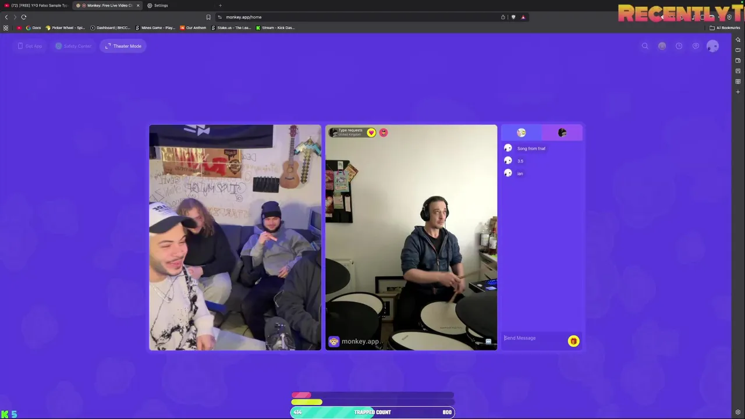Image resolution: width=745 pixels, height=419 pixels.
Task: Click the round avatar icon next to search
Action: click(x=662, y=46)
